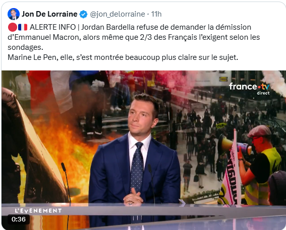The height and width of the screenshot is (230, 286).
Task: Open the @jon_delorraine handle link
Action: coord(118,14)
